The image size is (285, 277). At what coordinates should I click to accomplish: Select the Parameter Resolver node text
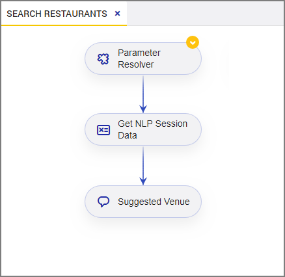(139, 59)
